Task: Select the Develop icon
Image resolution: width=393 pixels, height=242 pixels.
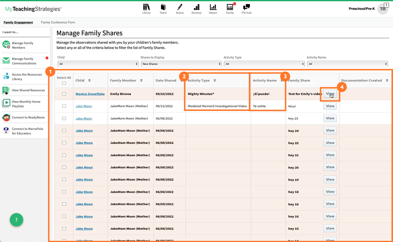Action: (x=196, y=9)
